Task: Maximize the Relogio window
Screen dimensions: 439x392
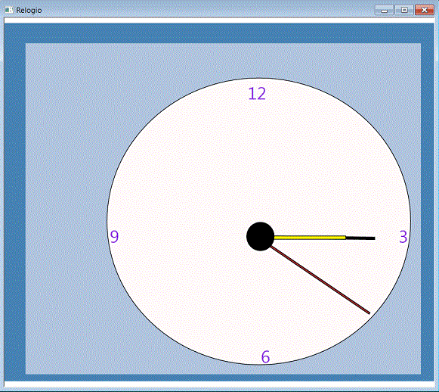Action: [x=404, y=10]
